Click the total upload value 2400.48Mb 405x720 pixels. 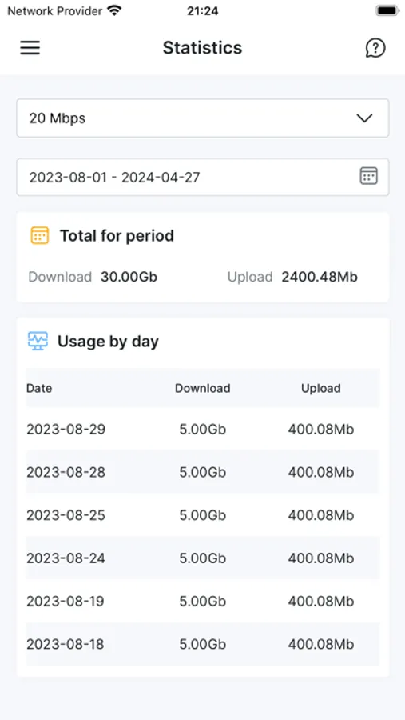pos(320,277)
